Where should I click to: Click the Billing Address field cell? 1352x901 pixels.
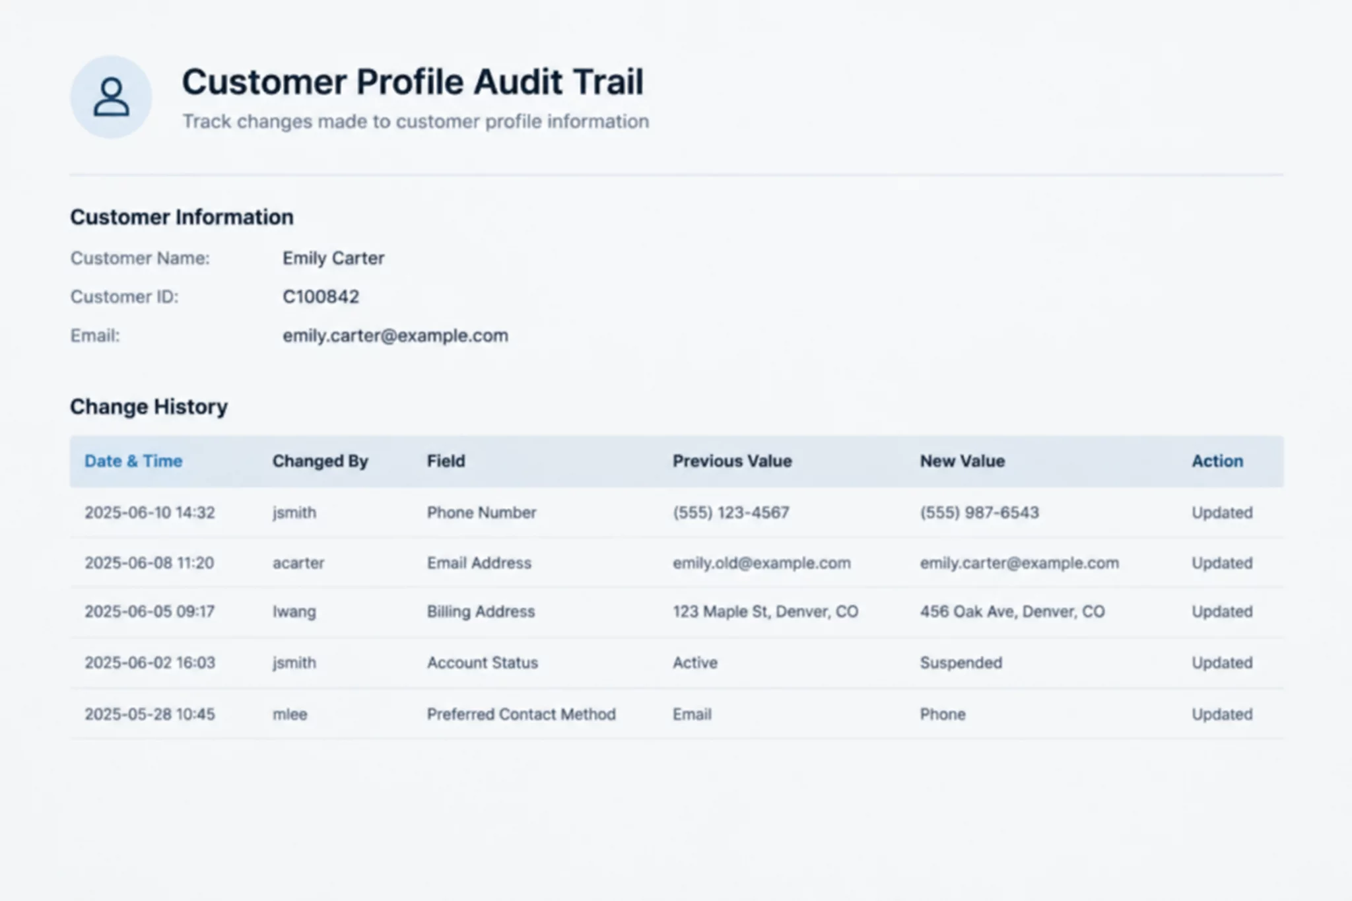coord(481,612)
